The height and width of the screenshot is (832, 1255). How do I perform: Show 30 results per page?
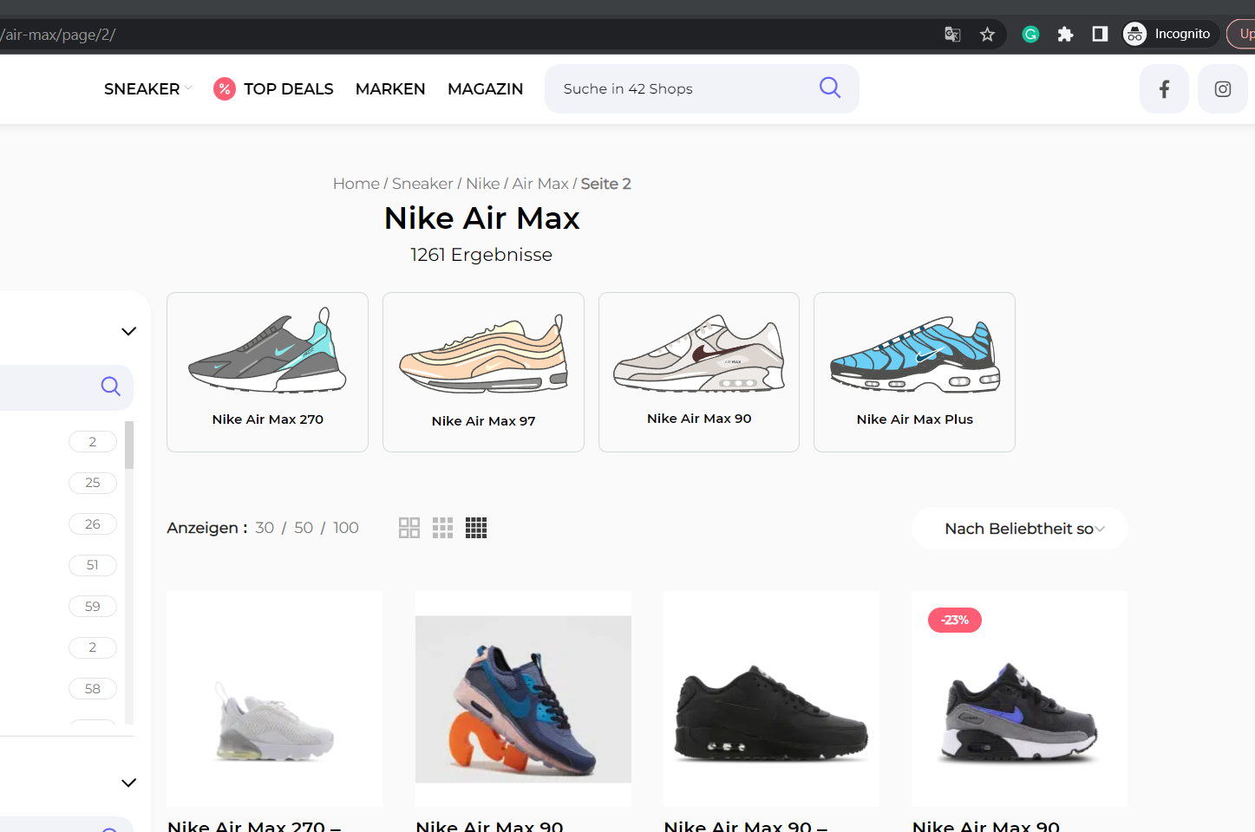(x=265, y=528)
